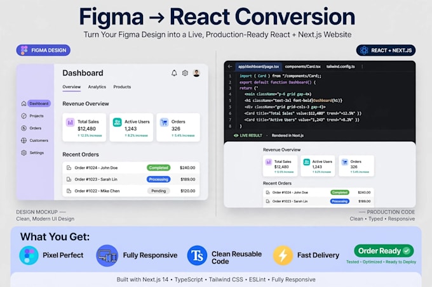Click code line 6 with Total Sales card
This screenshot has width=432, height=287.
coord(303,113)
